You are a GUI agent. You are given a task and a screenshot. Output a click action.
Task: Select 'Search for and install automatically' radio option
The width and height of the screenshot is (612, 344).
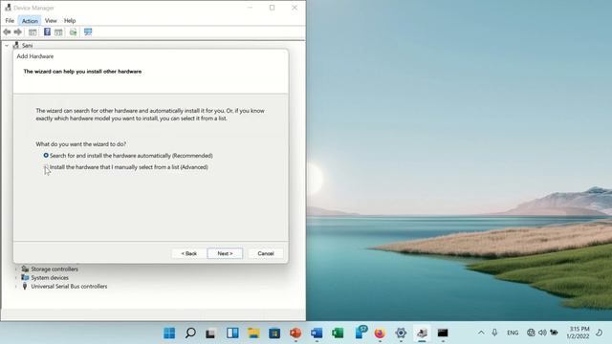point(46,155)
